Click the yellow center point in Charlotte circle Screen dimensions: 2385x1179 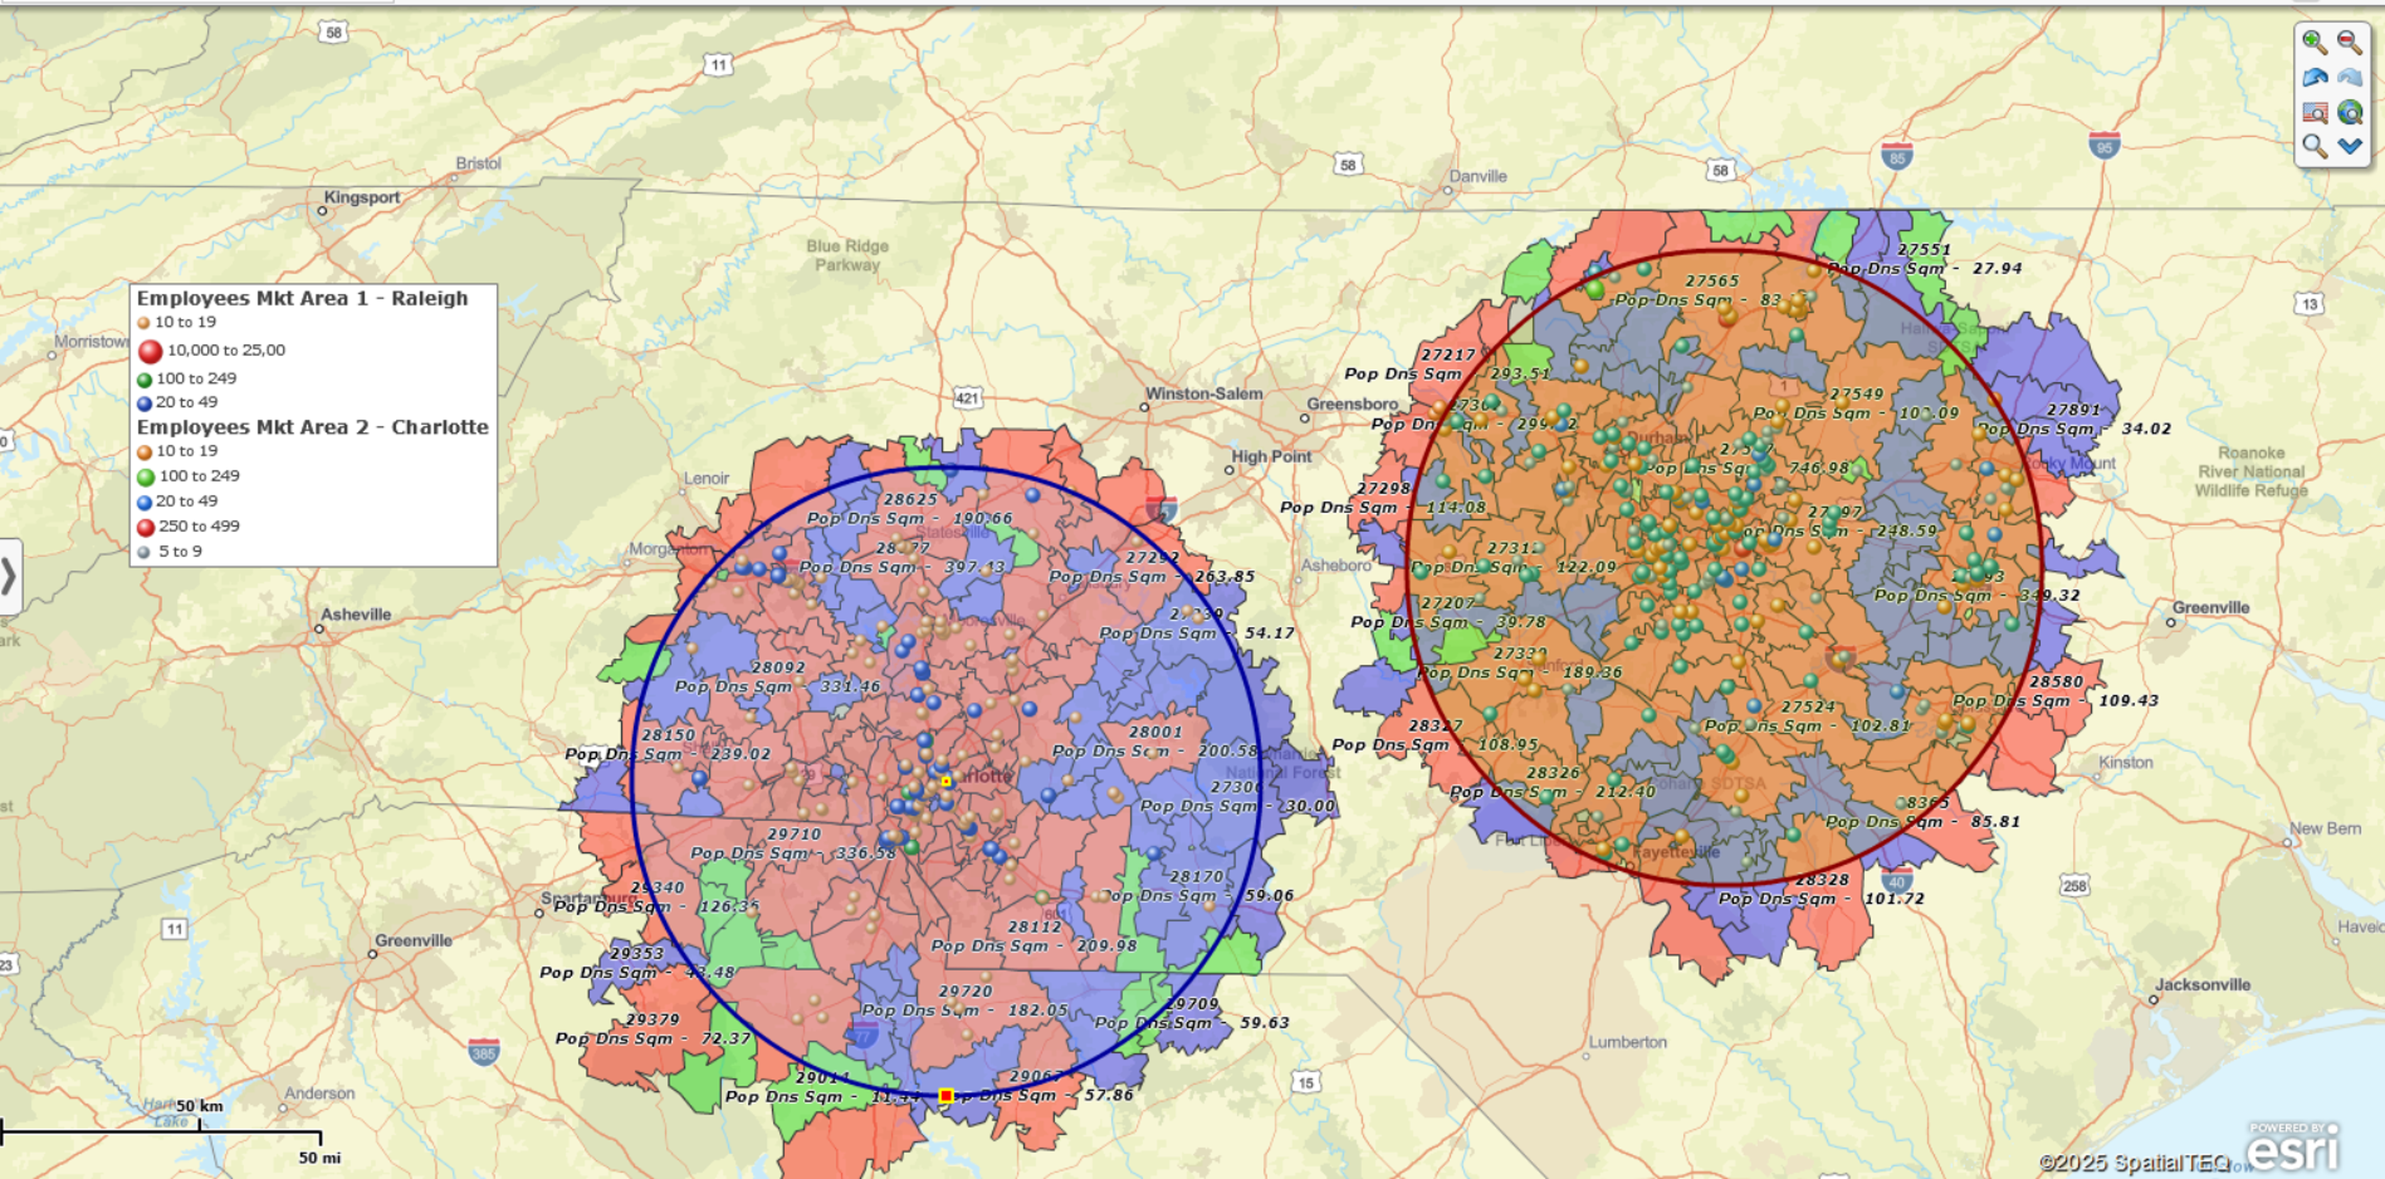pos(945,782)
